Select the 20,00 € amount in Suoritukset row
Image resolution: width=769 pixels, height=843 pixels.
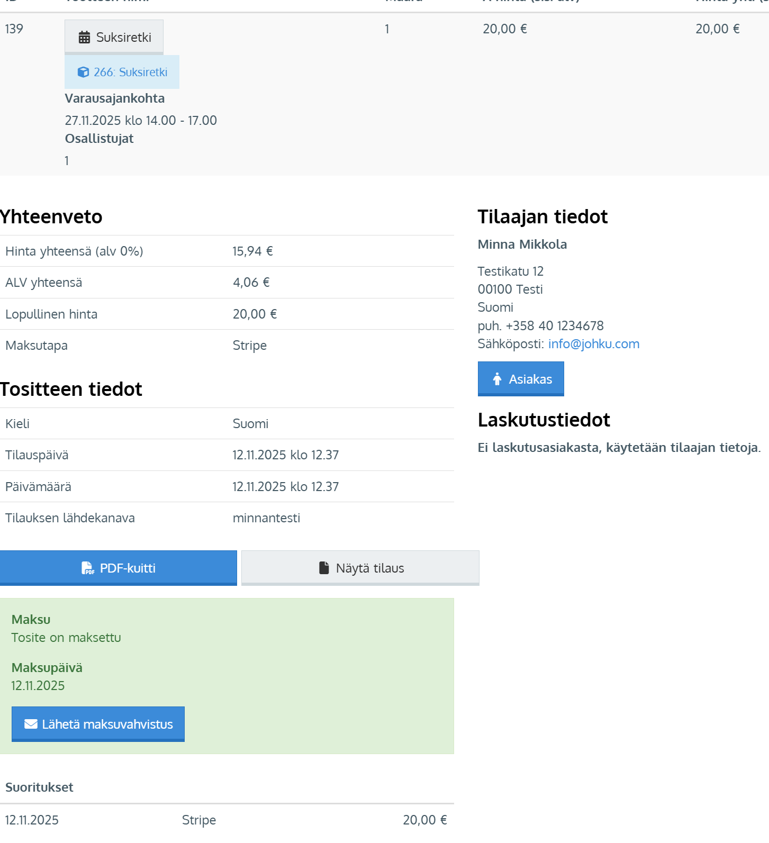[425, 820]
